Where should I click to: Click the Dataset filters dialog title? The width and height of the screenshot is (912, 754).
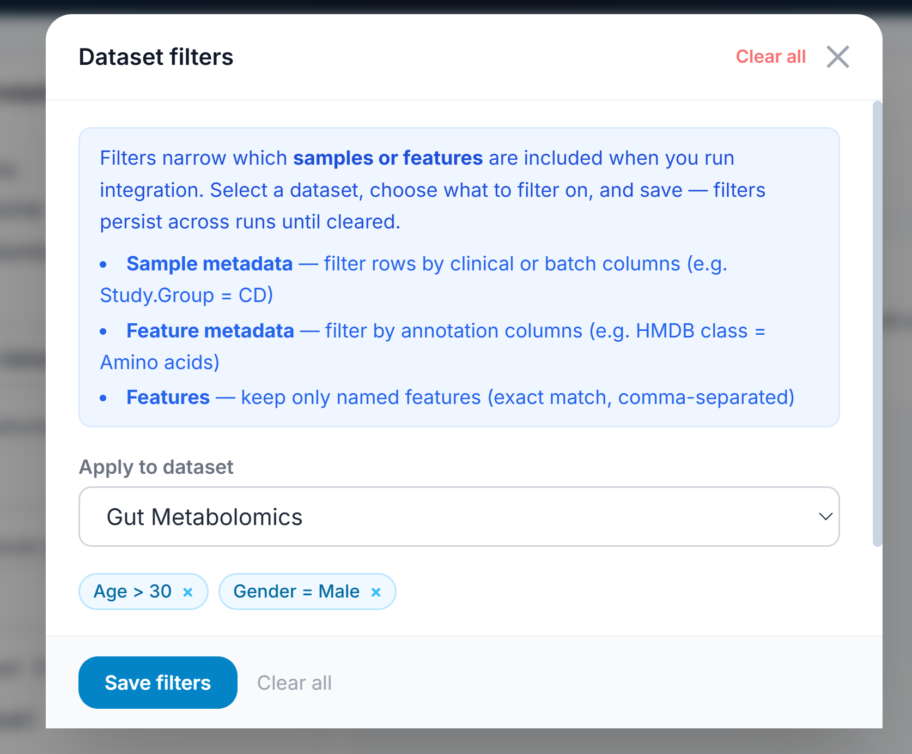(156, 56)
